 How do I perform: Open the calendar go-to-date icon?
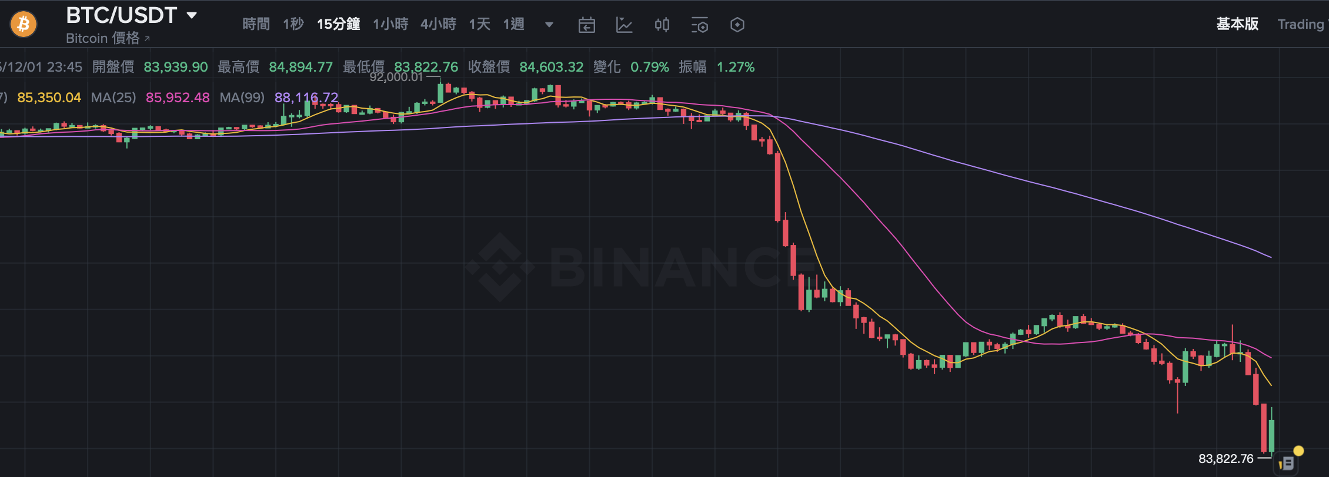point(586,25)
